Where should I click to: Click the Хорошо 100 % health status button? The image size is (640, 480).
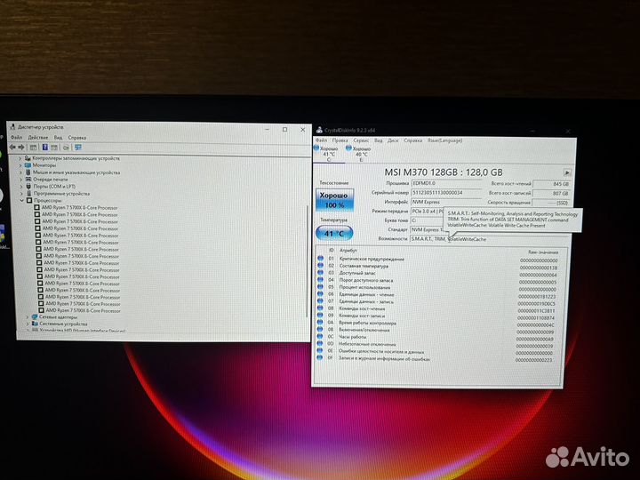tap(335, 198)
